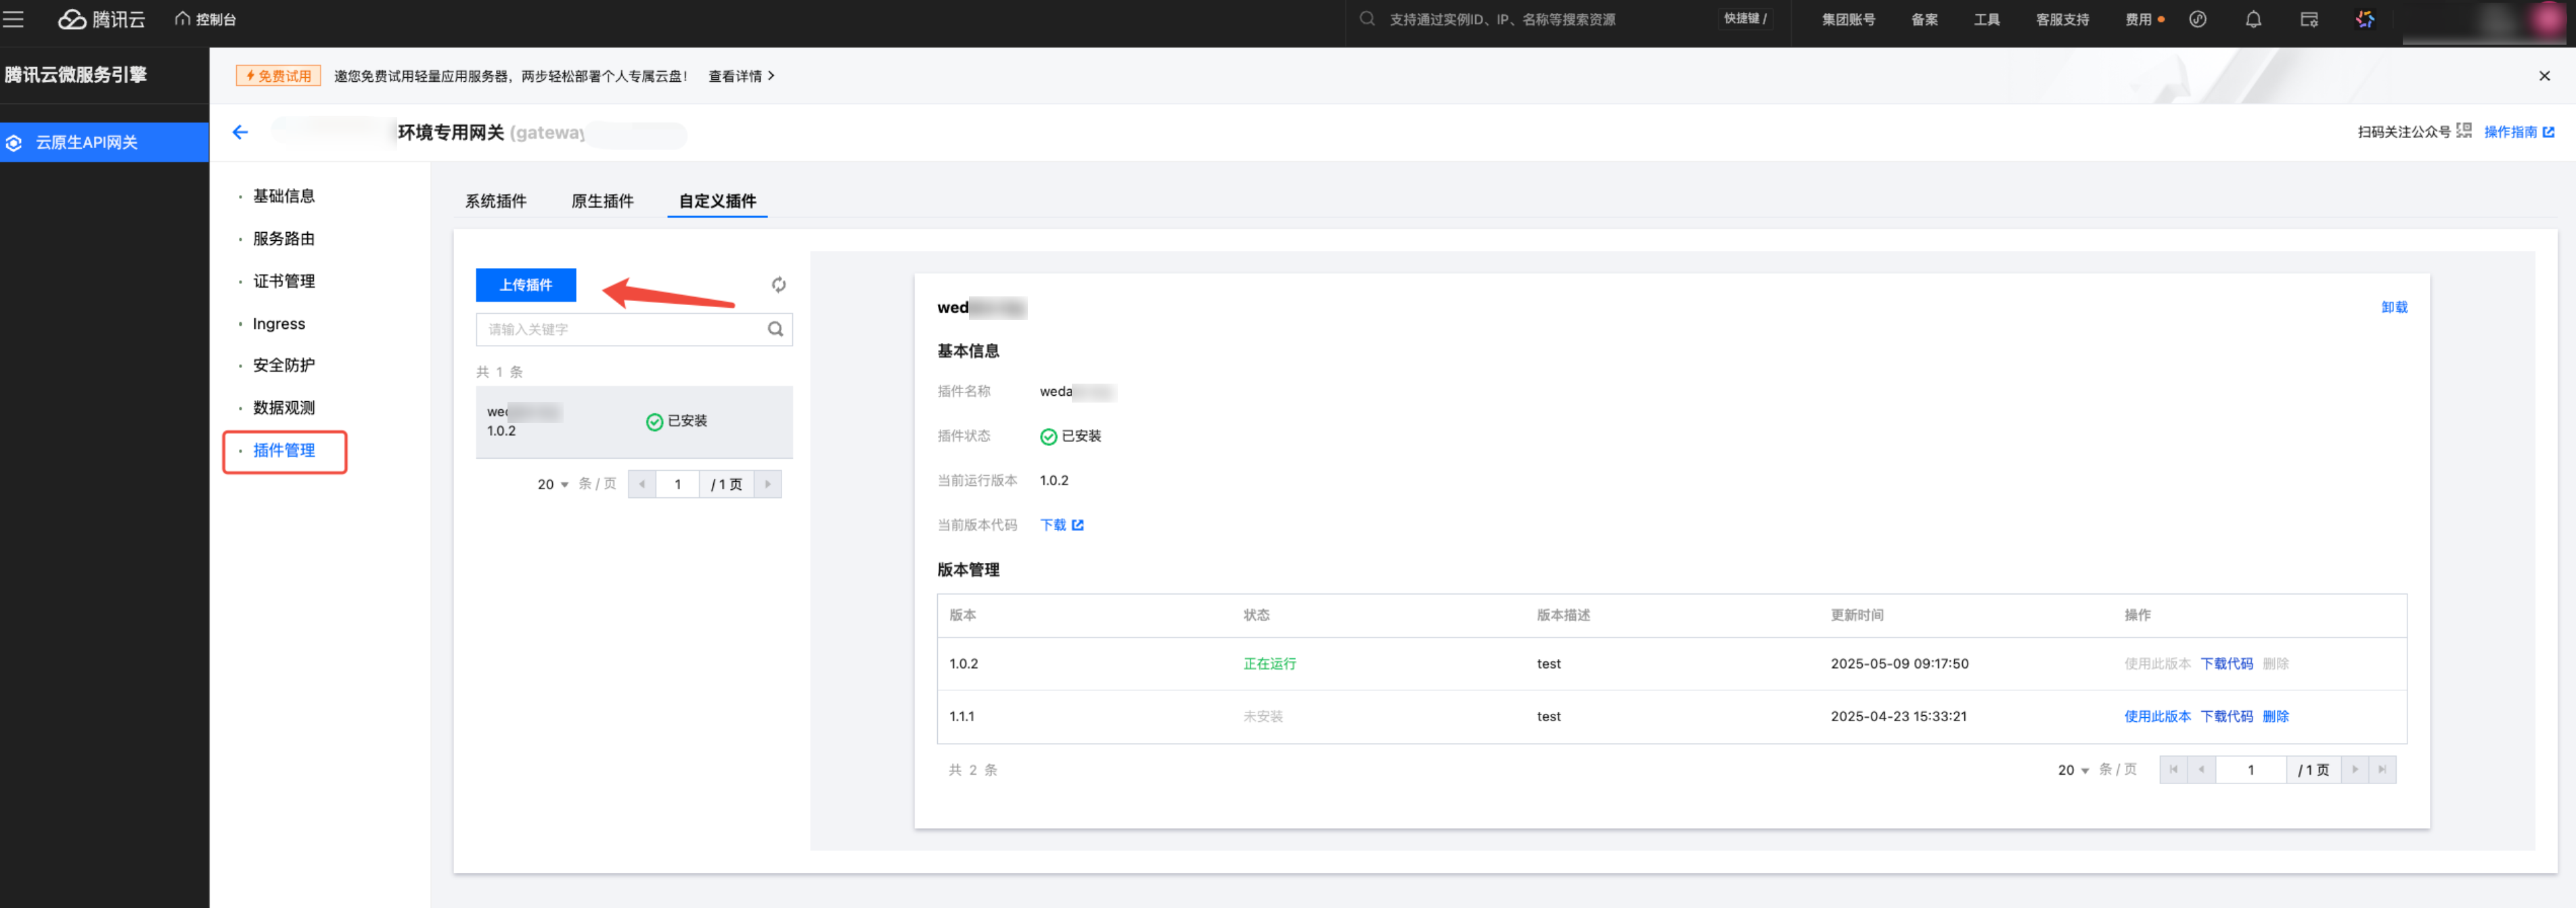Close the free trial banner
Image resolution: width=2576 pixels, height=908 pixels.
pyautogui.click(x=2544, y=76)
